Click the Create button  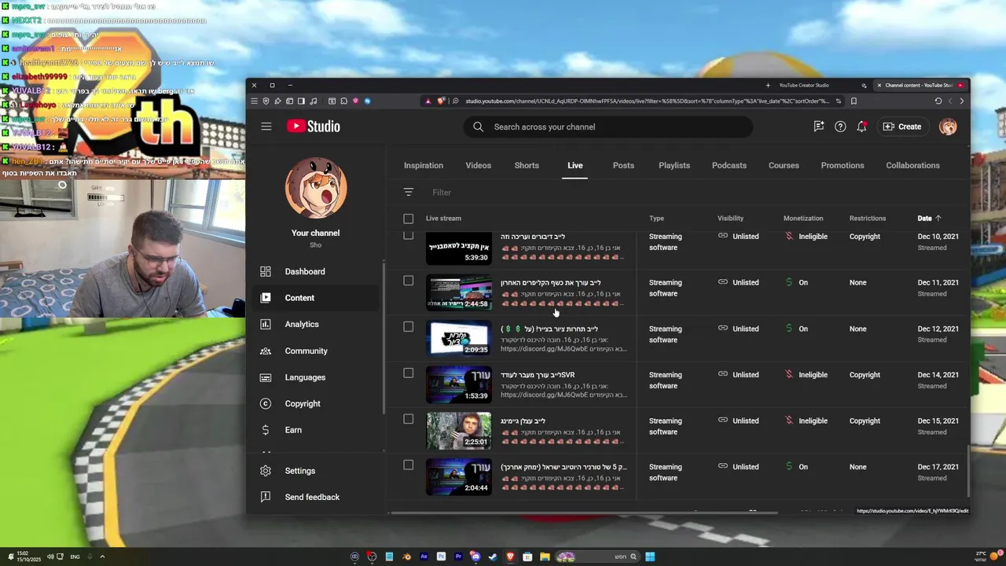(902, 127)
